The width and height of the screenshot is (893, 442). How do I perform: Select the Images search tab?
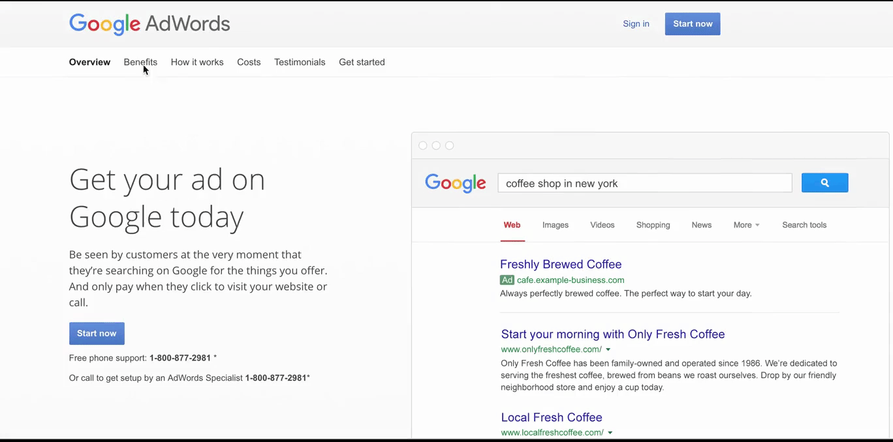[556, 225]
